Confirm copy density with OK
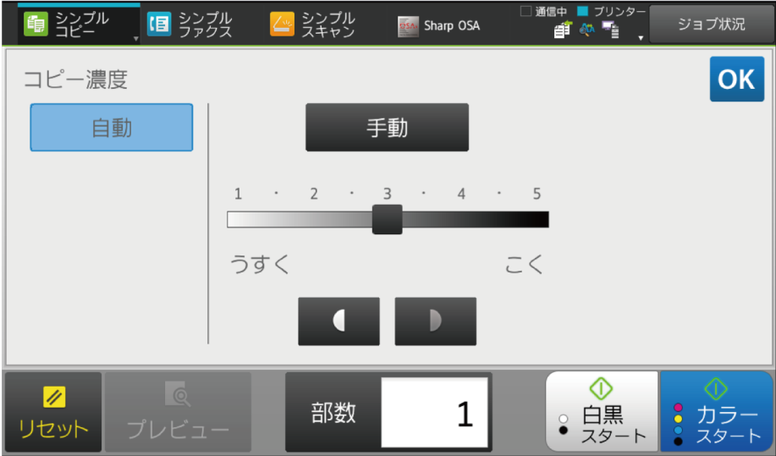The image size is (776, 456). (737, 80)
